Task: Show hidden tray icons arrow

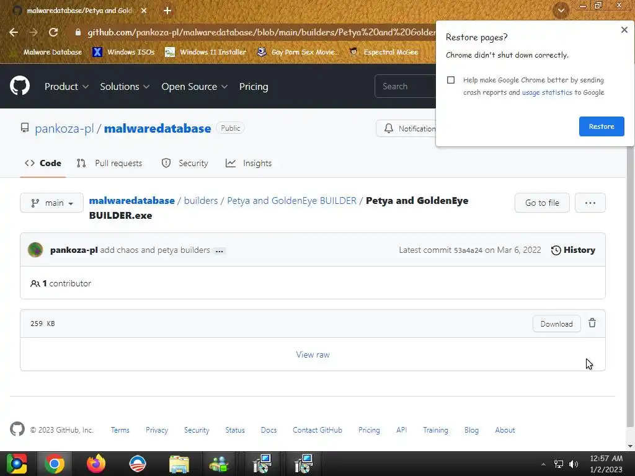Action: [x=543, y=464]
